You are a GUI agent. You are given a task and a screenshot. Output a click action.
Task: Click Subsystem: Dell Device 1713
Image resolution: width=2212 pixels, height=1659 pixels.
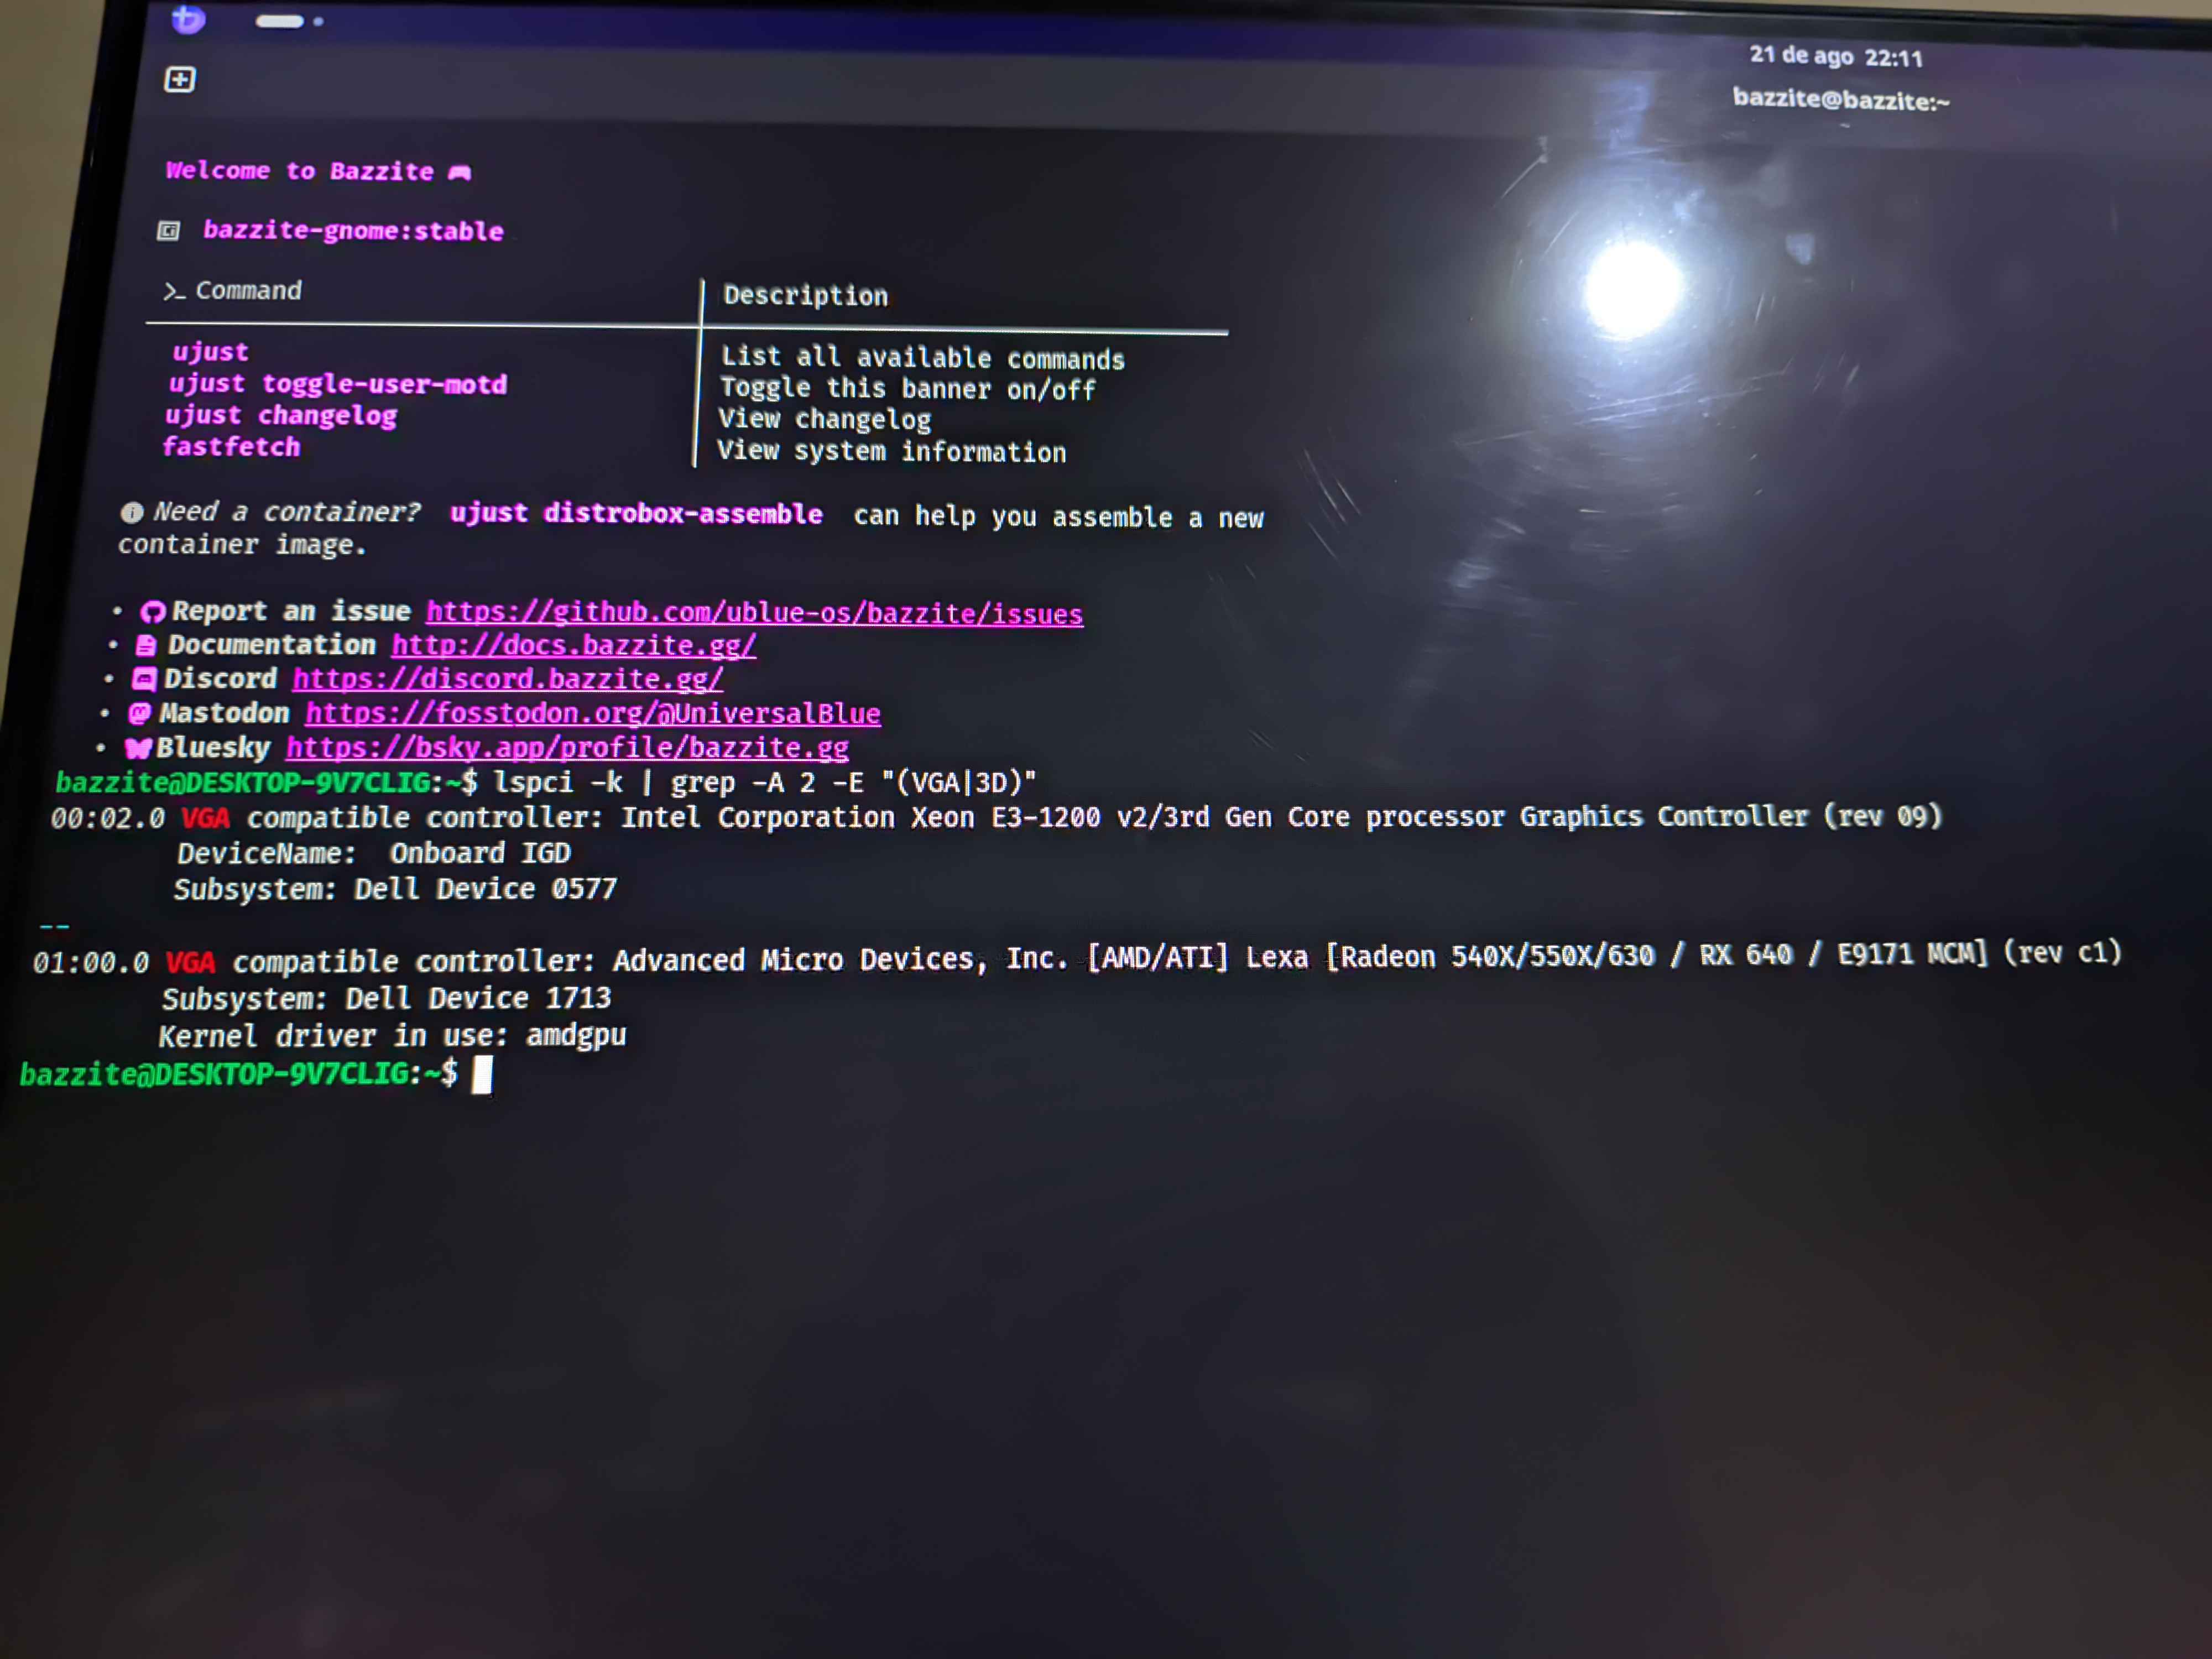386,998
